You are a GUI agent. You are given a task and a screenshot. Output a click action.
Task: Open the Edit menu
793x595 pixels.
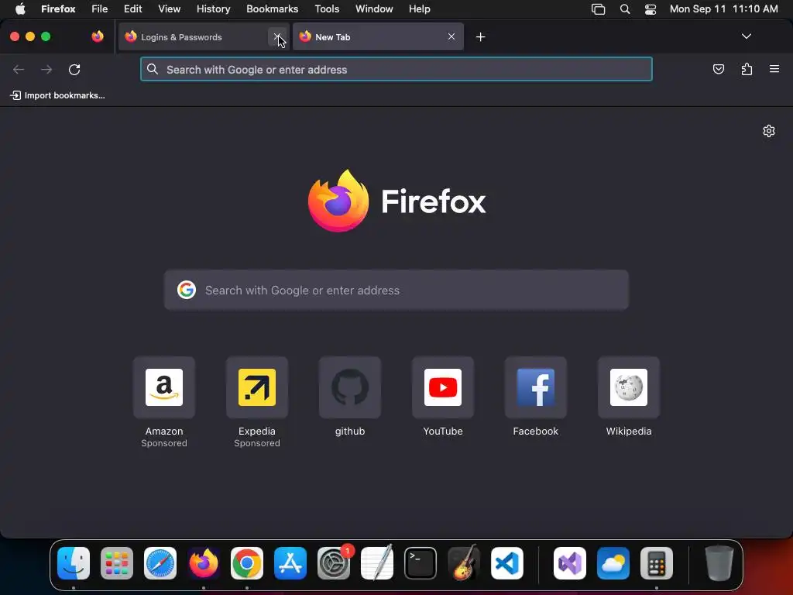click(x=132, y=9)
